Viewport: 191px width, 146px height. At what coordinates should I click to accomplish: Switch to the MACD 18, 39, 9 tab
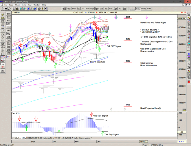pyautogui.click(x=38, y=138)
